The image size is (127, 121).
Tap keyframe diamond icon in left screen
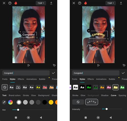(x=54, y=65)
